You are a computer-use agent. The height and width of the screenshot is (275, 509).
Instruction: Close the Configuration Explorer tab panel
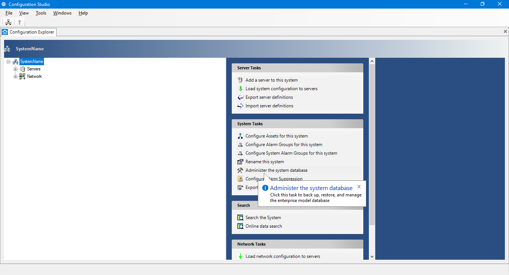pos(505,32)
